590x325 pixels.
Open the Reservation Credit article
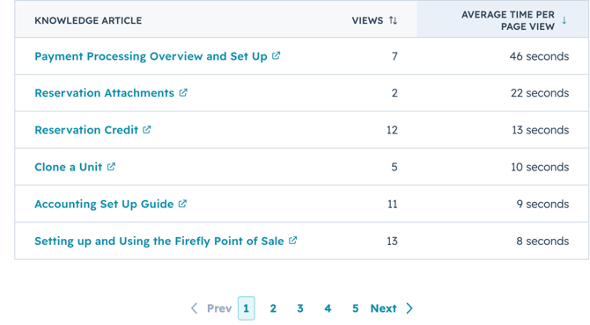click(x=86, y=130)
